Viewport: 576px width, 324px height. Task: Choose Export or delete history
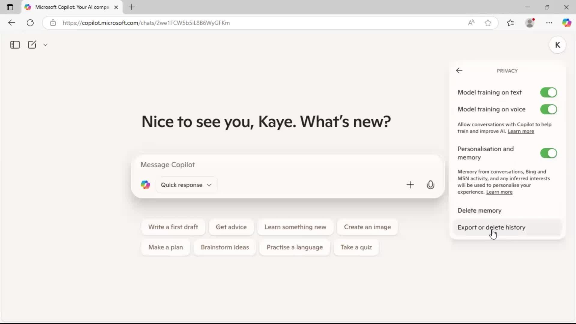point(507,227)
